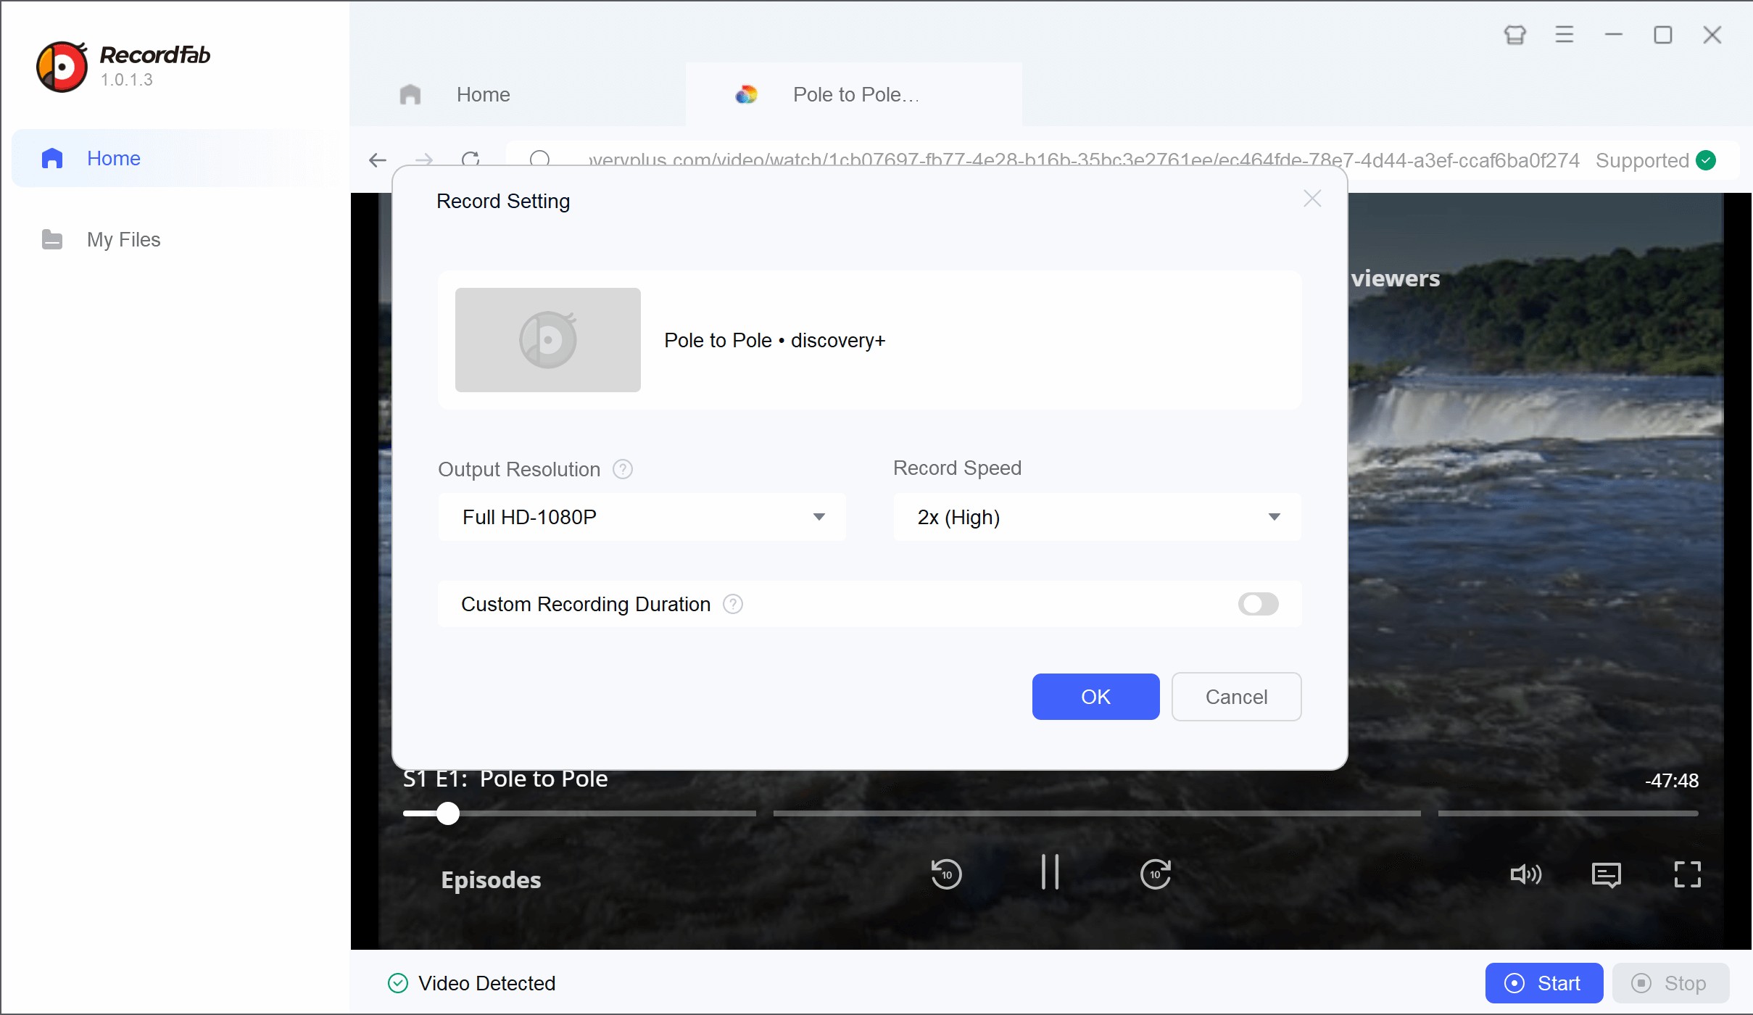1753x1015 pixels.
Task: Confirm settings with OK button
Action: coord(1095,697)
